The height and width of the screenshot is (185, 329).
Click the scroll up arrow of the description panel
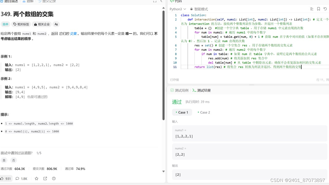[163, 8]
